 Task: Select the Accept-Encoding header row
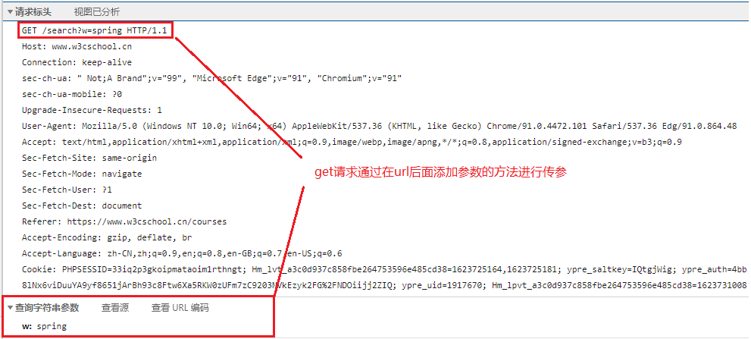point(108,237)
